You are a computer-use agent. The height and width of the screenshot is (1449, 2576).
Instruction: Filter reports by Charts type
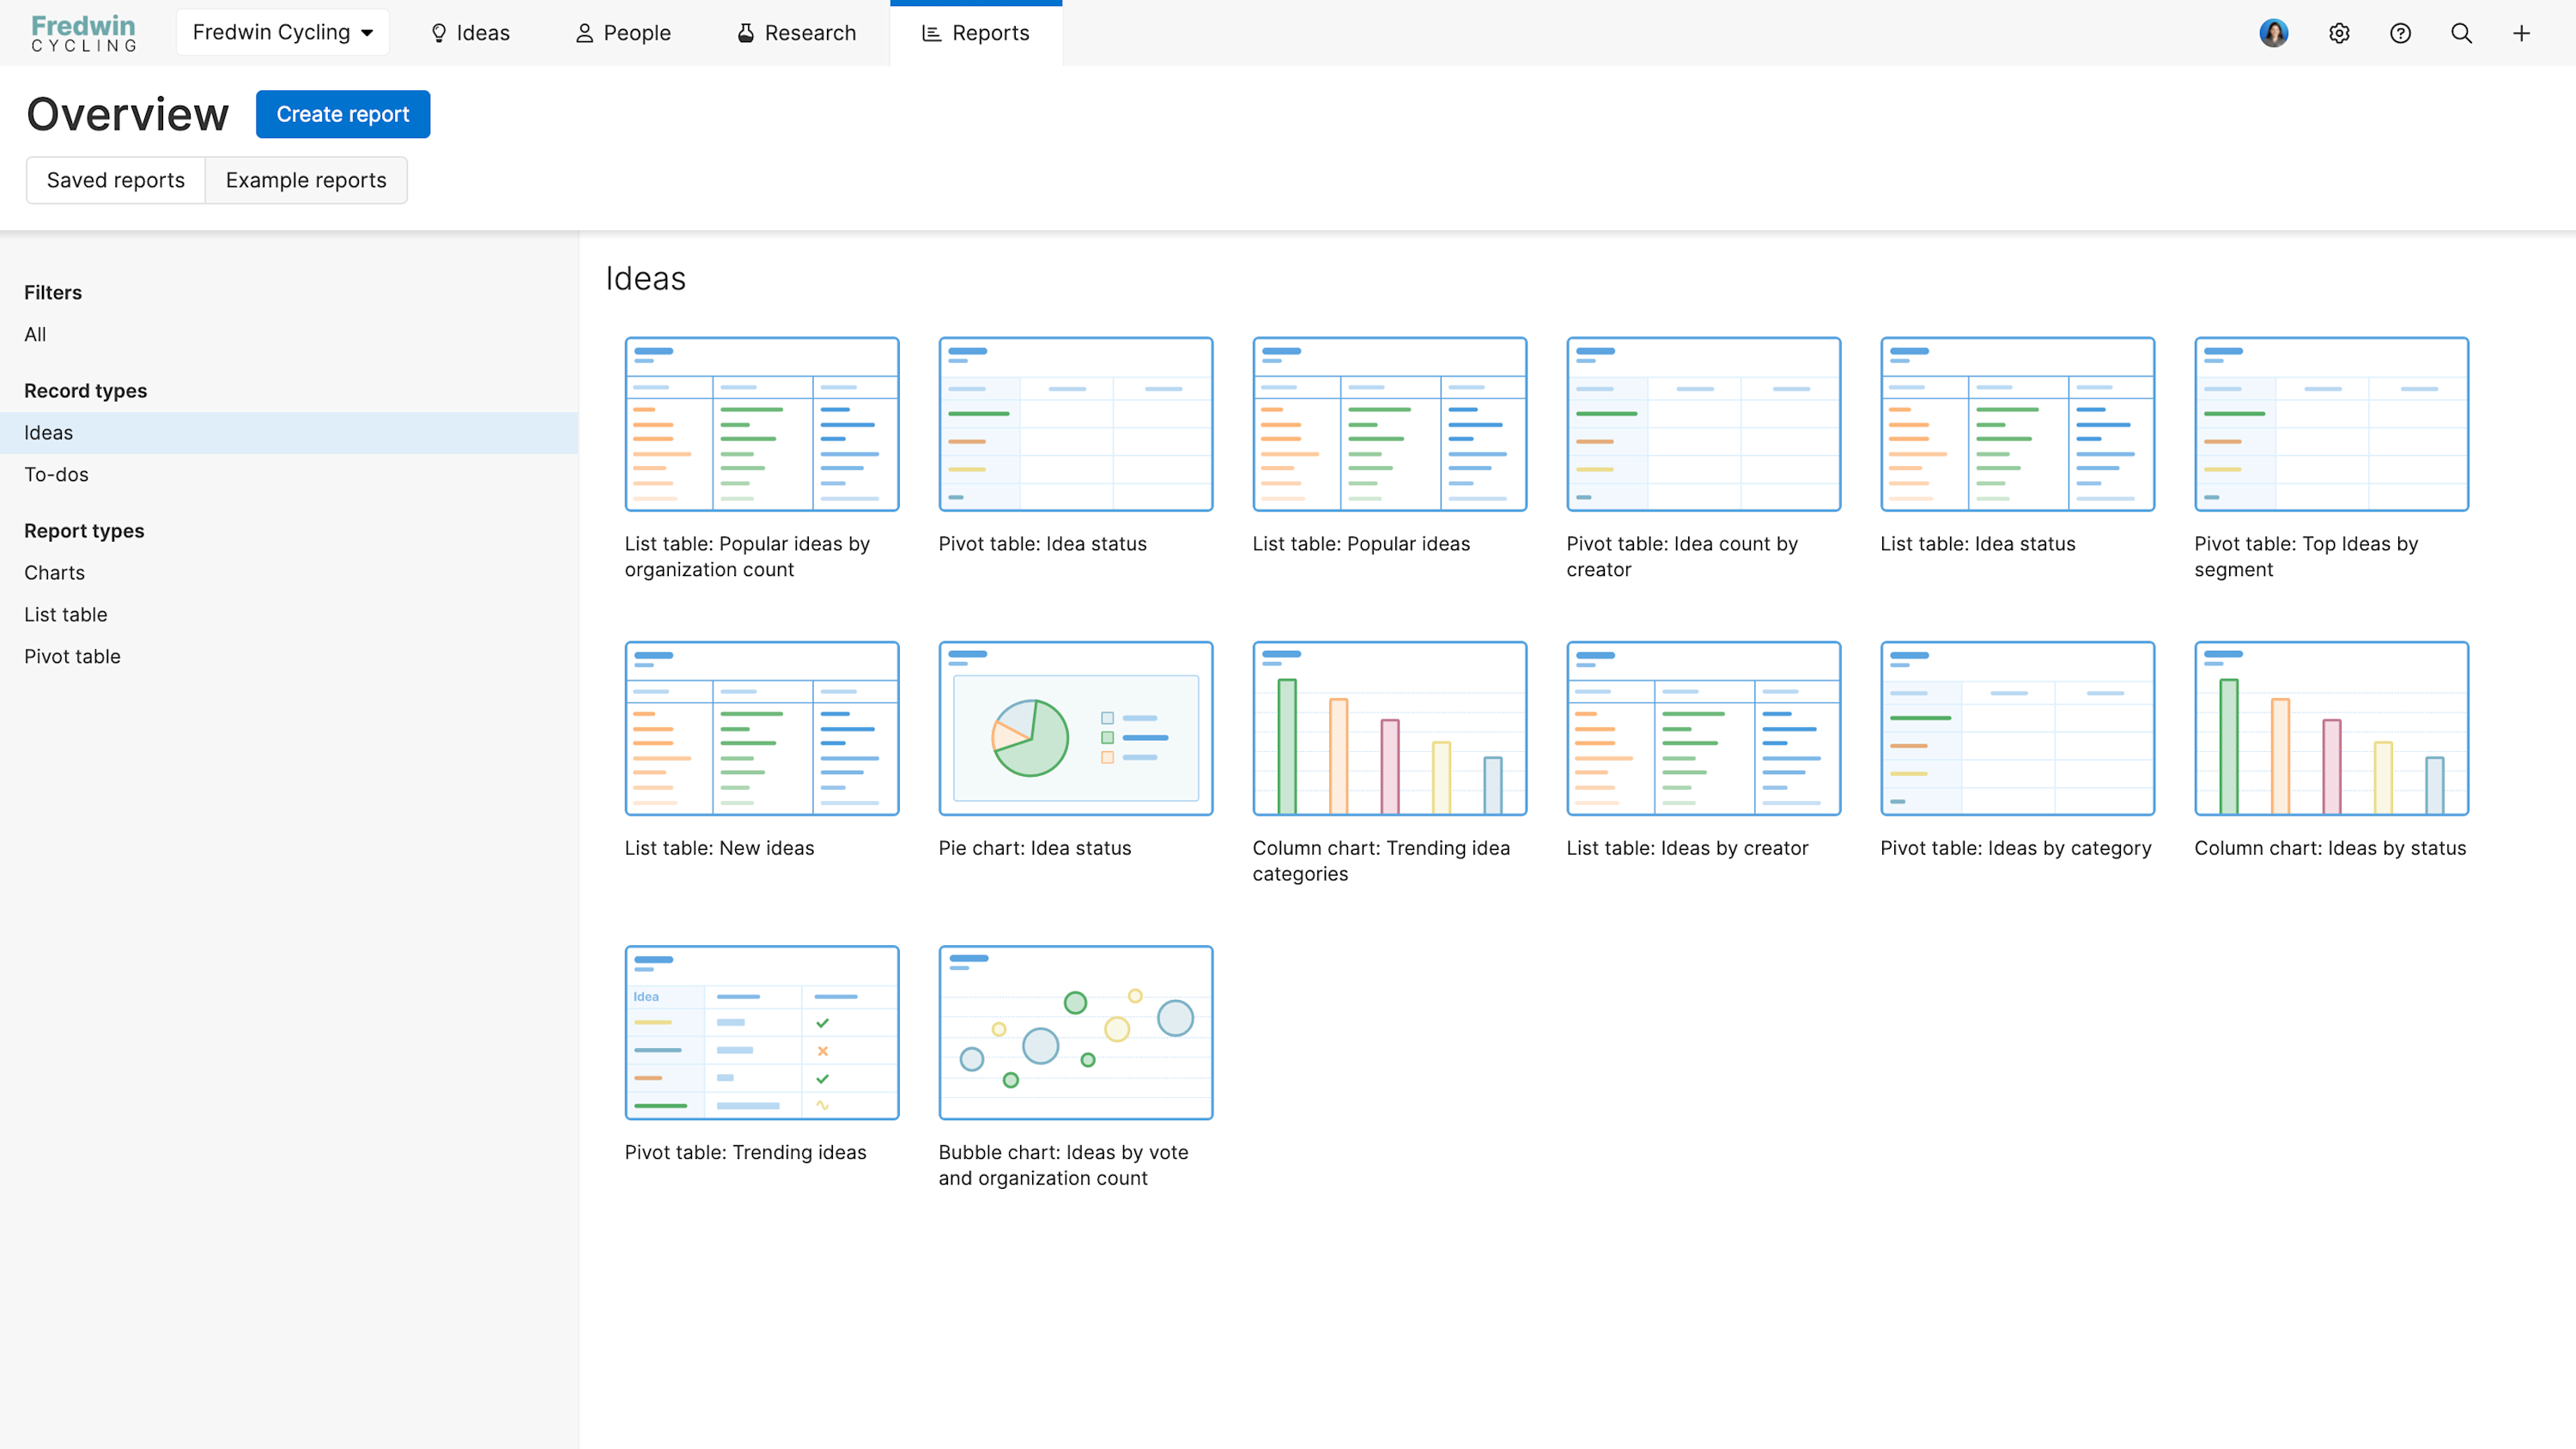coord(54,572)
